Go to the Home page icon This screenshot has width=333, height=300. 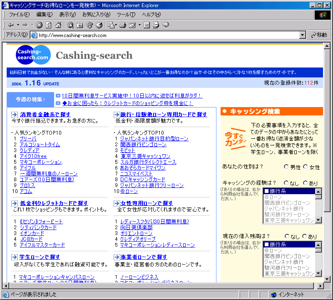(58, 25)
